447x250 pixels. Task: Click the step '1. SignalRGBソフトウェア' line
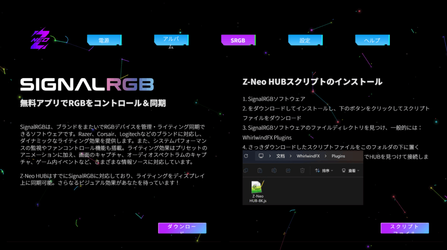tap(274, 99)
